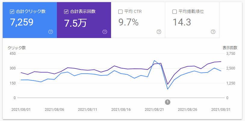Click the 1,250 right axis value

[231, 83]
